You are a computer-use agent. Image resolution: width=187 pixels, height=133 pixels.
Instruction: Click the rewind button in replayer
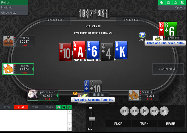pos(134,111)
